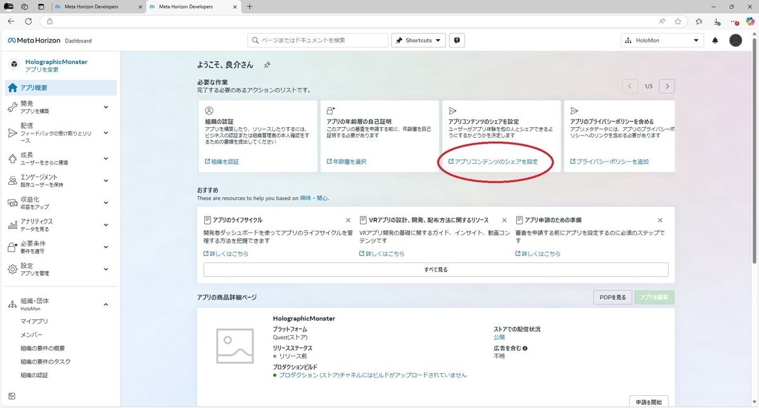Dismiss the VRアプリの設計 resource card
Screen dimensions: 759x408
[x=504, y=220]
